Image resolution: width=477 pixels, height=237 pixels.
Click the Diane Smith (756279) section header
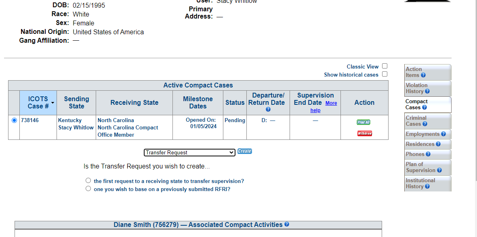coord(198,225)
